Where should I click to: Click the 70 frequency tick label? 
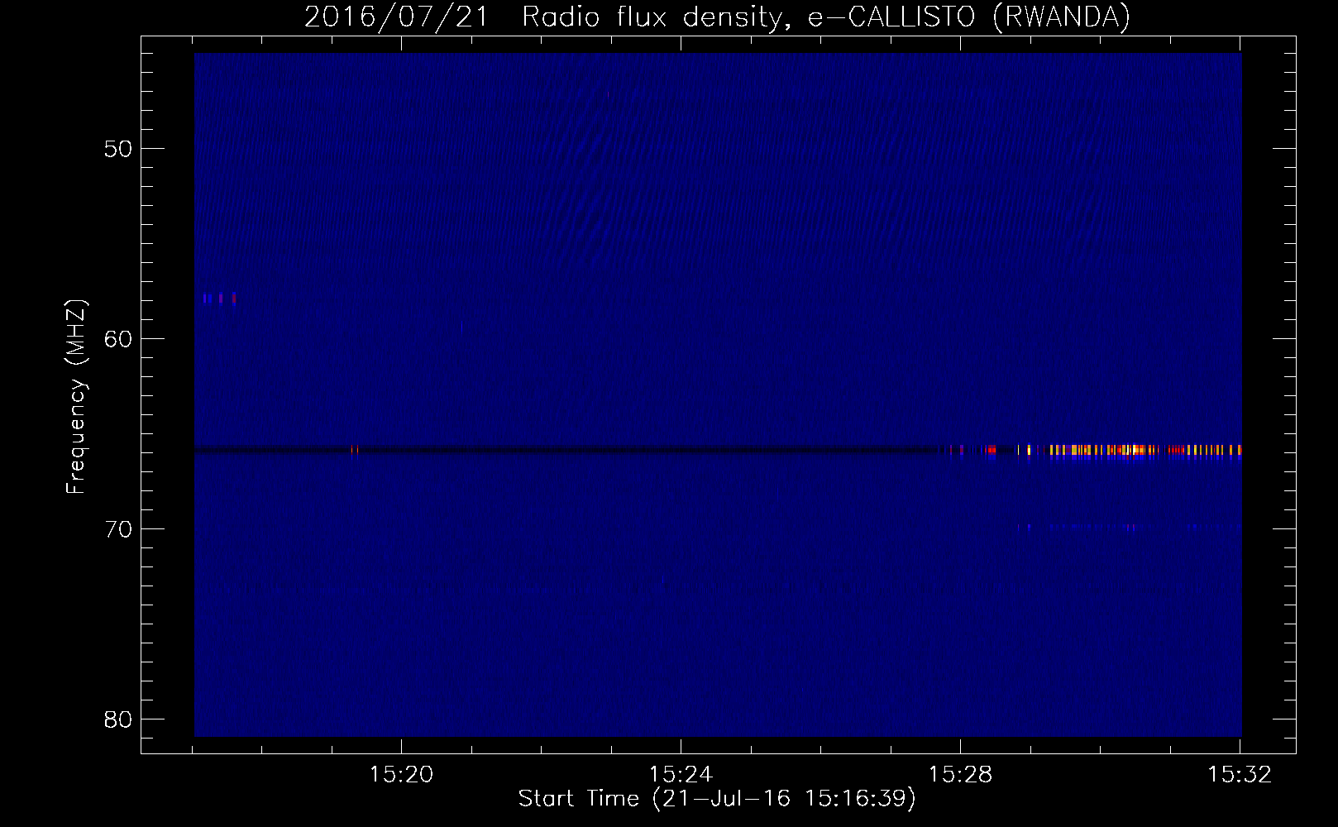point(119,529)
